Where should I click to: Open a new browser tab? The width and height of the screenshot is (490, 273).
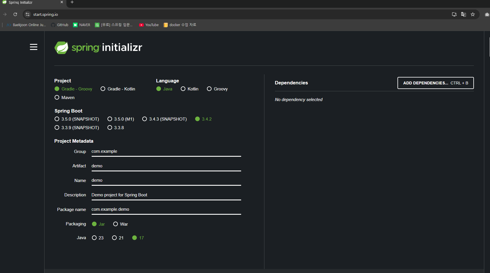click(72, 2)
